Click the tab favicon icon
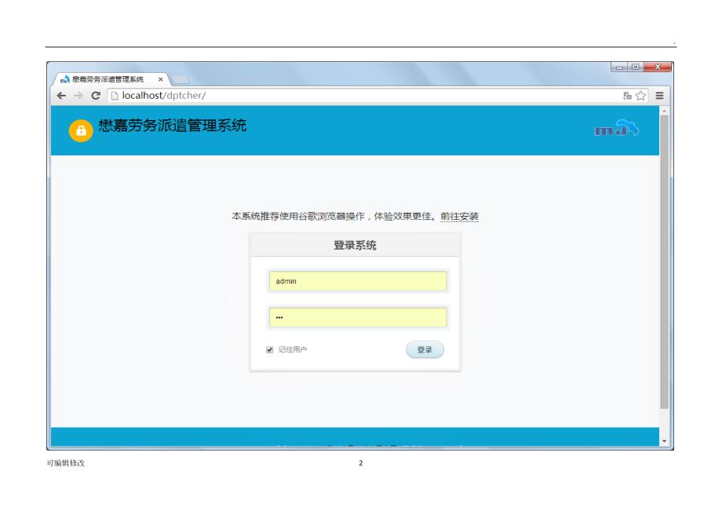Viewport: 722px width, 511px height. tap(65, 79)
